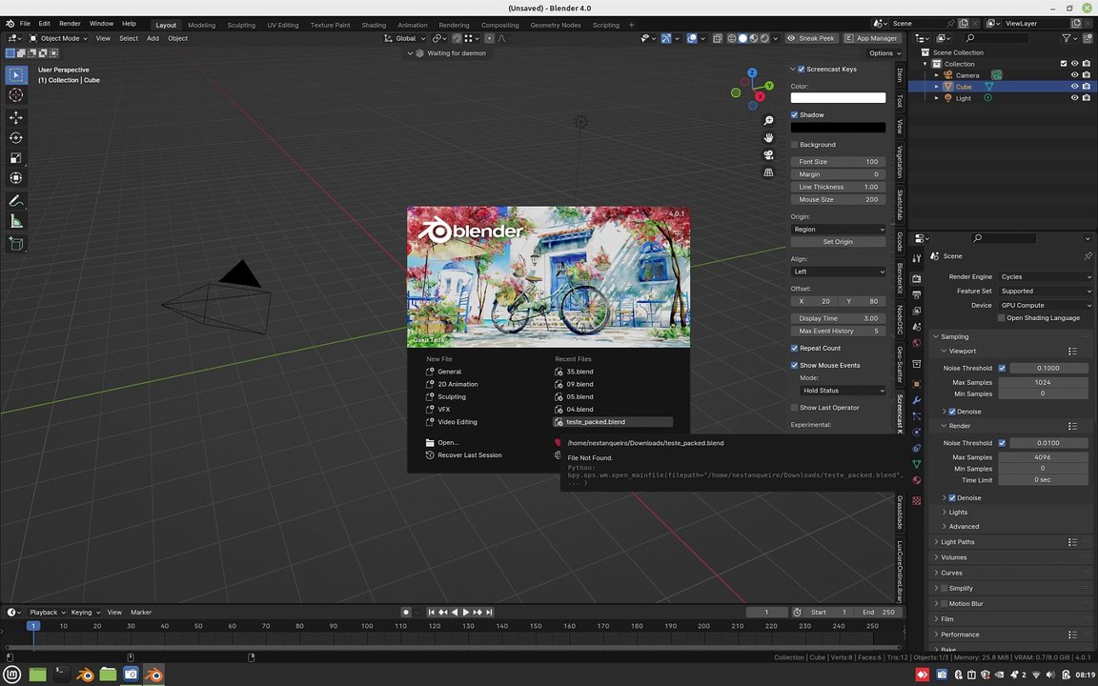Click the End frame field
This screenshot has height=686, width=1098.
pyautogui.click(x=878, y=612)
